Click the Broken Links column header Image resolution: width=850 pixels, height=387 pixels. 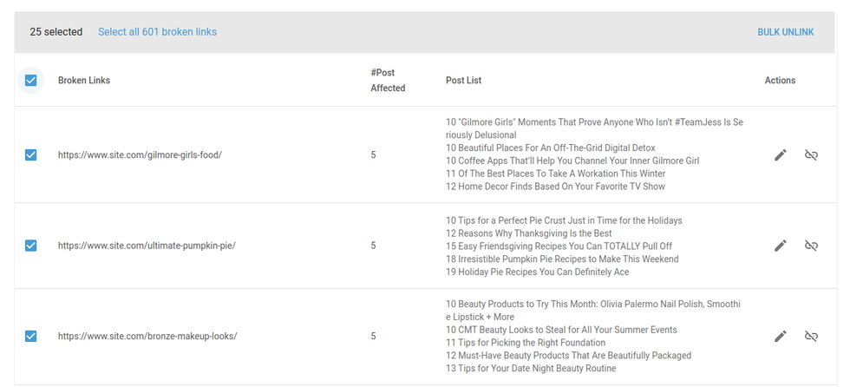point(84,81)
